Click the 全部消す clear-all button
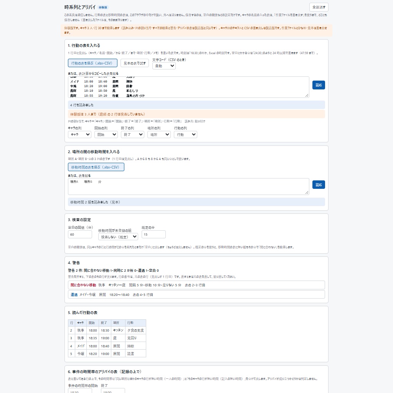The image size is (393, 393). tap(319, 7)
